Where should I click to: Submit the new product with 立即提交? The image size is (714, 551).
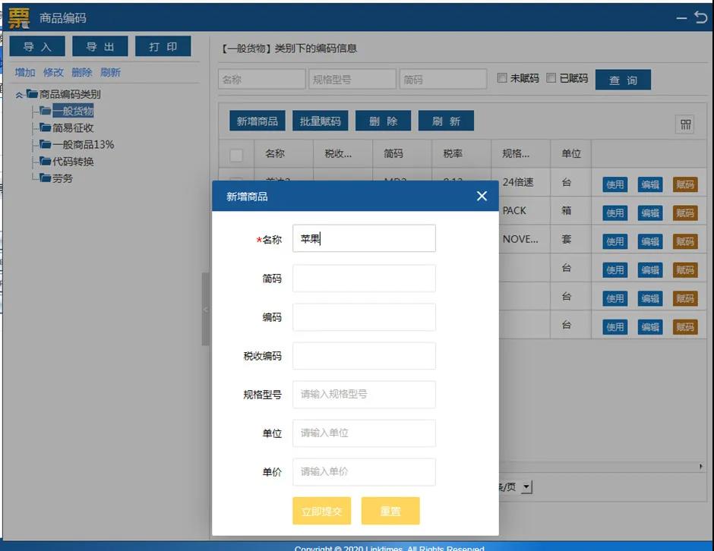321,511
